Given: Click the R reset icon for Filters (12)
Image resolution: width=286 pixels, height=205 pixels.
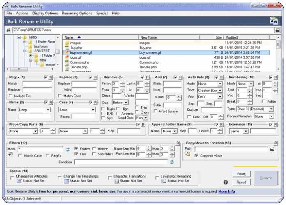Looking at the screenshot, I should coord(178,143).
